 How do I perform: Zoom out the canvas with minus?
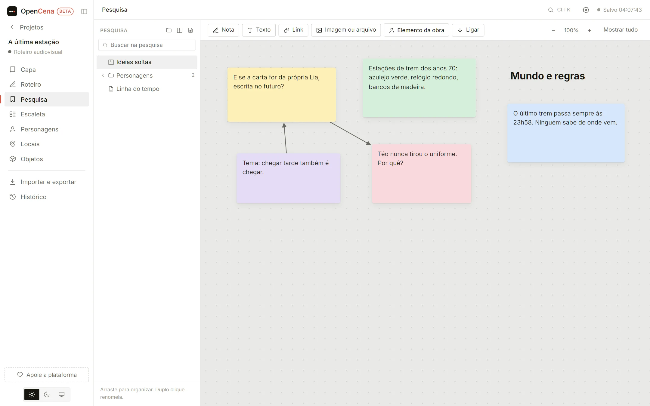point(553,30)
